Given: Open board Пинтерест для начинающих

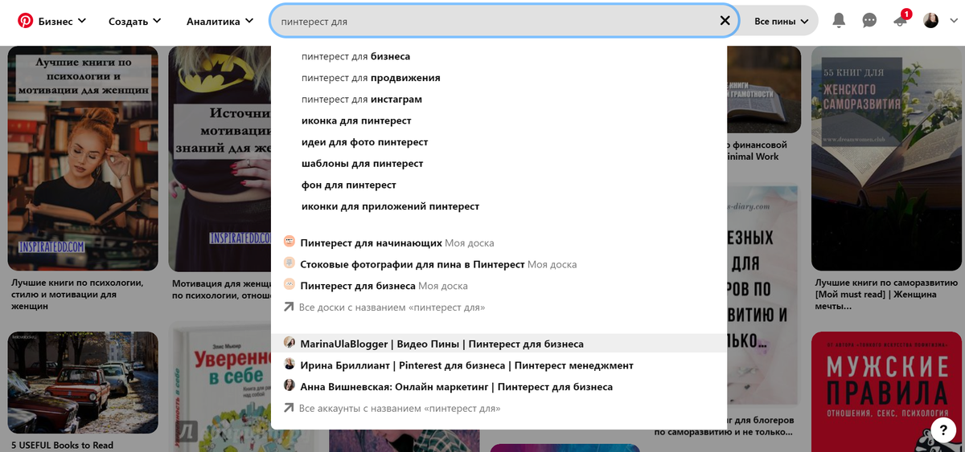Looking at the screenshot, I should click(397, 242).
